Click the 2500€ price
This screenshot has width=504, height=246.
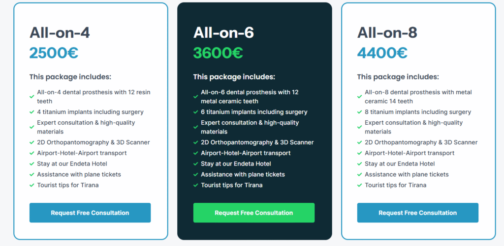54,53
